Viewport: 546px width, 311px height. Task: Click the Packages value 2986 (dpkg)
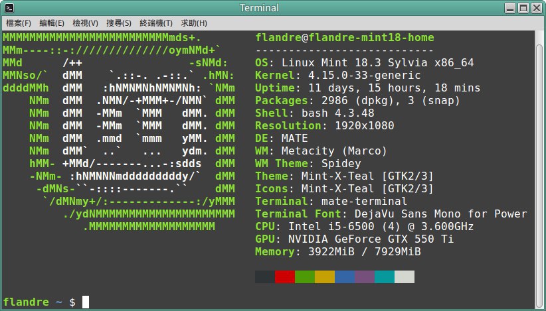[391, 100]
